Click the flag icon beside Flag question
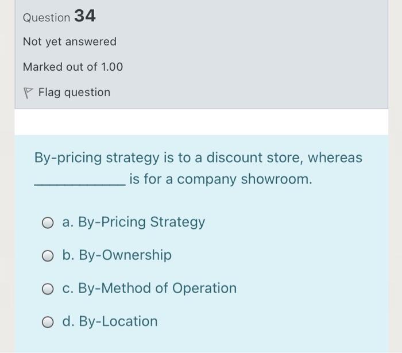Image resolution: width=402 pixels, height=353 pixels. (x=28, y=93)
